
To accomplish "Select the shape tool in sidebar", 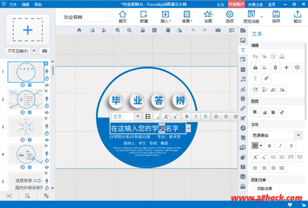I will (243, 30).
